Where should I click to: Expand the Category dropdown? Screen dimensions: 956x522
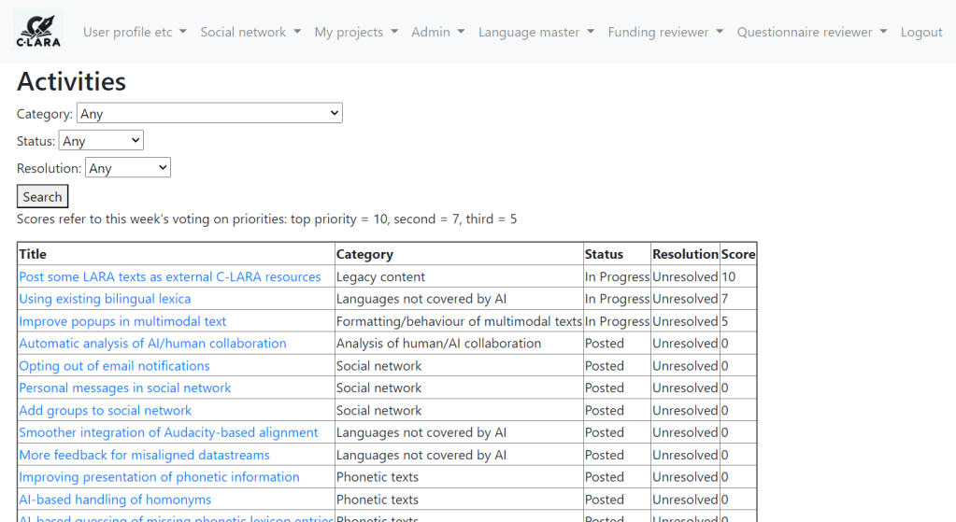point(209,114)
